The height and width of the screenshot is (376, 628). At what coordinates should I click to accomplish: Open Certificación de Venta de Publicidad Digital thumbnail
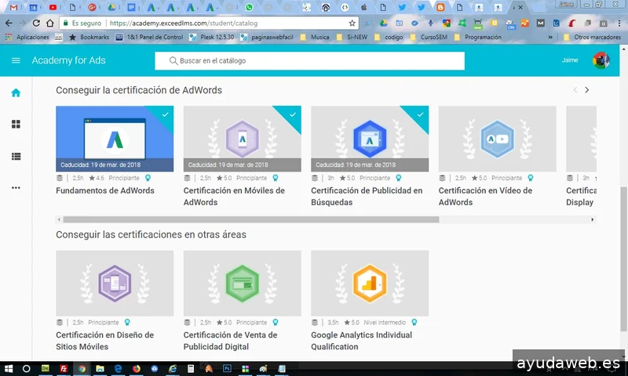click(x=243, y=284)
